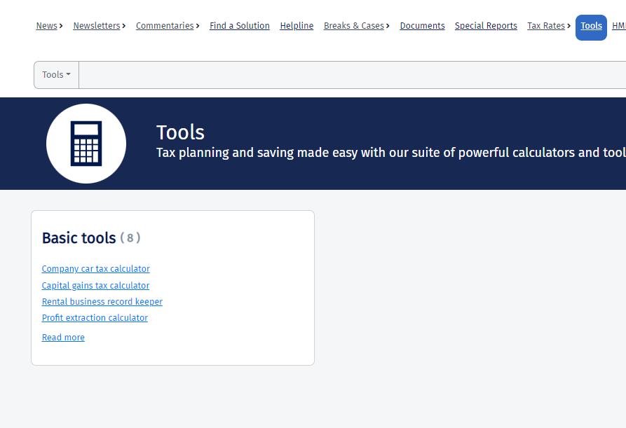Focus the search input field
This screenshot has width=626, height=428.
point(351,75)
